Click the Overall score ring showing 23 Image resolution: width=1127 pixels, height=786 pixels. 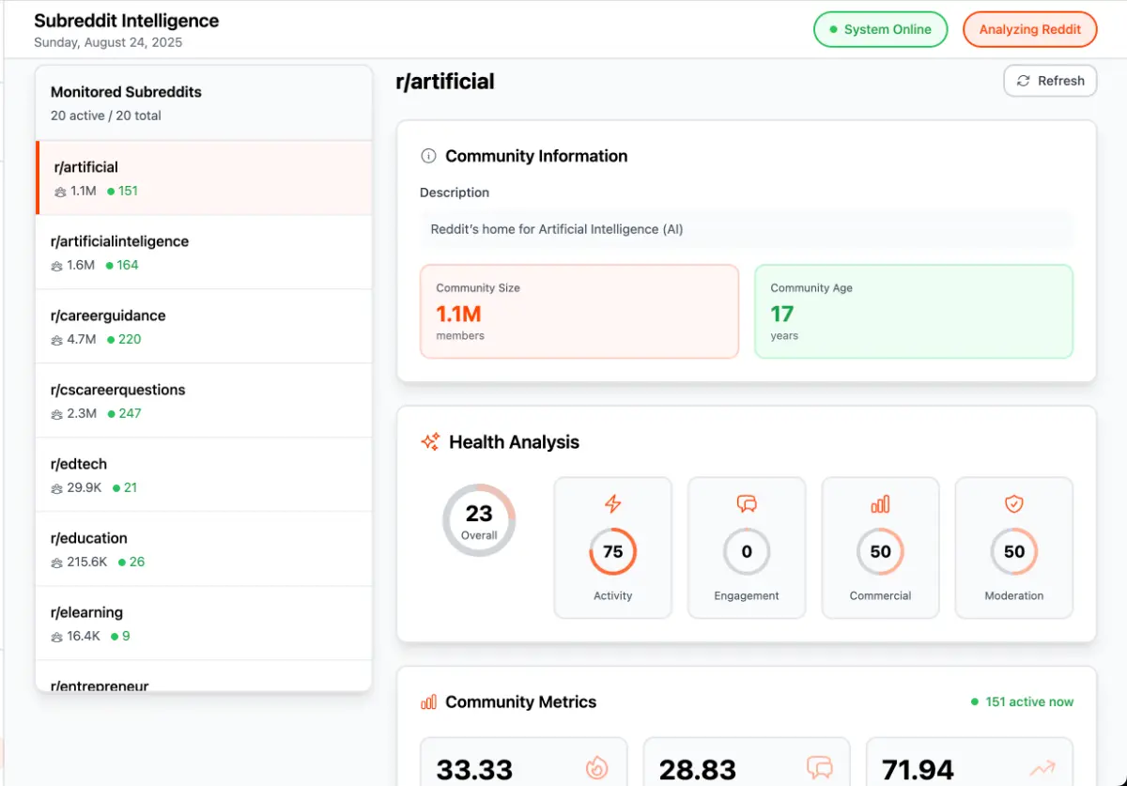[x=479, y=520]
